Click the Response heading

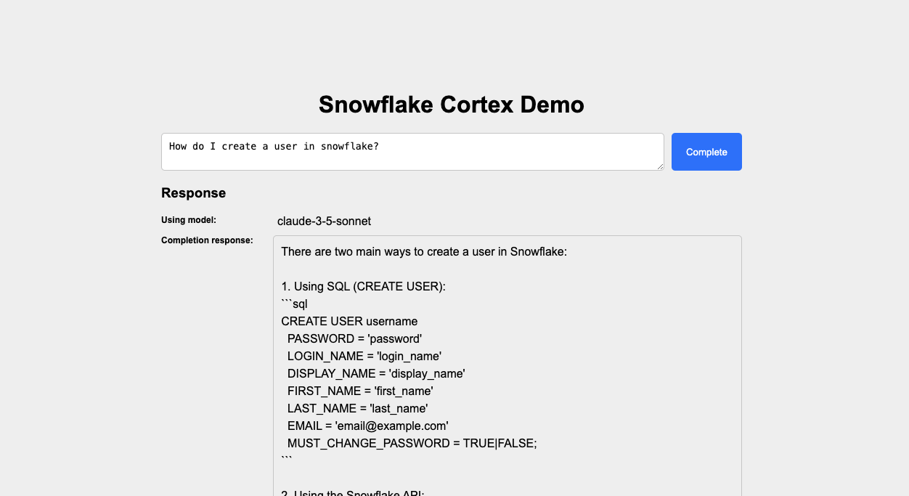[x=193, y=192]
